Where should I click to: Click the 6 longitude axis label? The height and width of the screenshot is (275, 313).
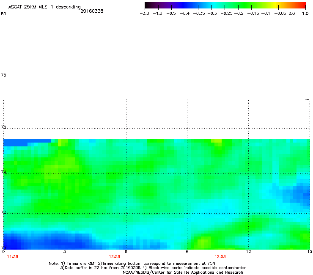pos(126,252)
